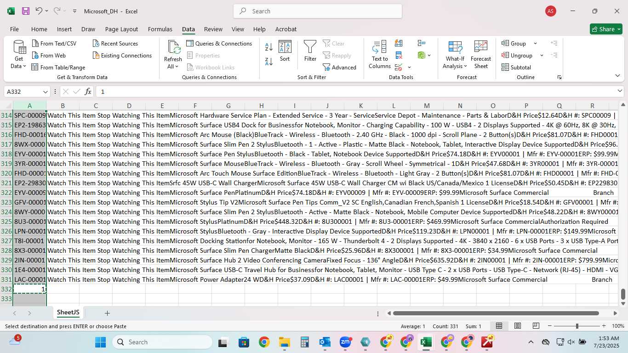Switch to Page Layout view
This screenshot has width=628, height=353.
[x=518, y=326]
